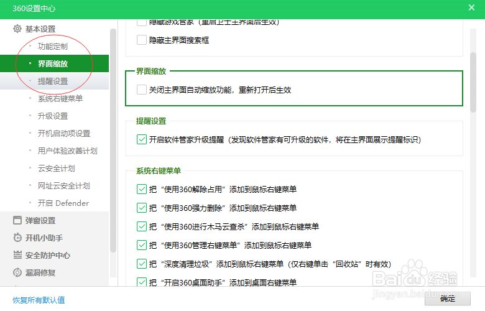Check 隐藏主界面搜索框 checkbox
This screenshot has height=311, width=485.
(142, 40)
